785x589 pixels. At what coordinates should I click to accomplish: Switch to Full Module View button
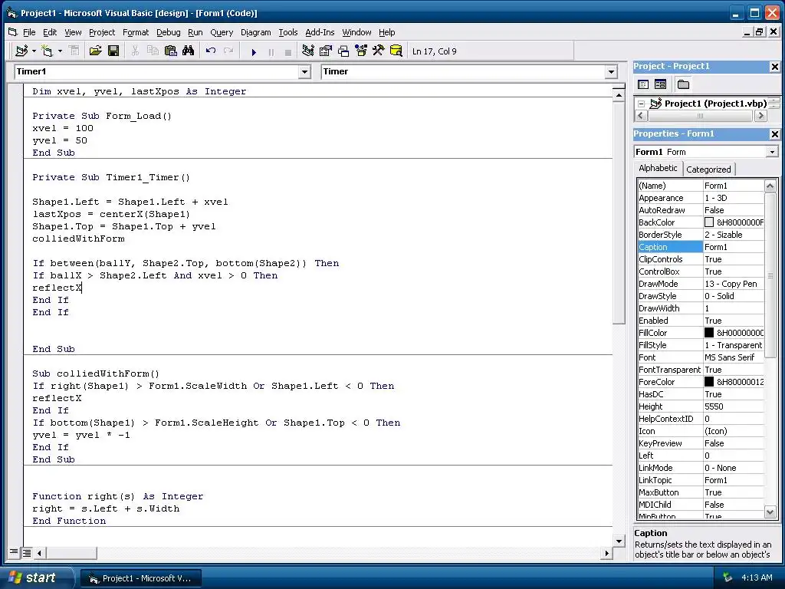tap(27, 552)
